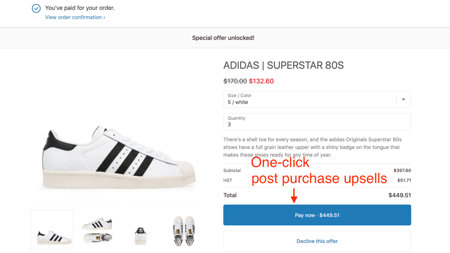Click the Quantity input field
Viewport: 450px width, 253px height.
click(x=317, y=122)
